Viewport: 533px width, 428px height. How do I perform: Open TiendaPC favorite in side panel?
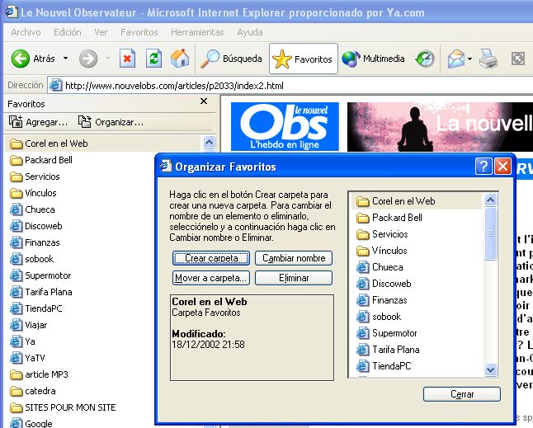36,308
